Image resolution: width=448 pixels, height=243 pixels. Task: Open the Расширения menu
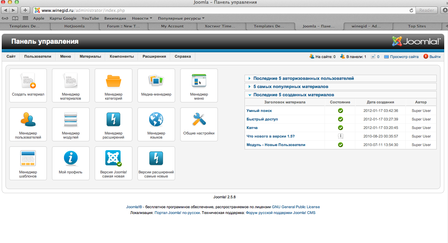tap(154, 57)
